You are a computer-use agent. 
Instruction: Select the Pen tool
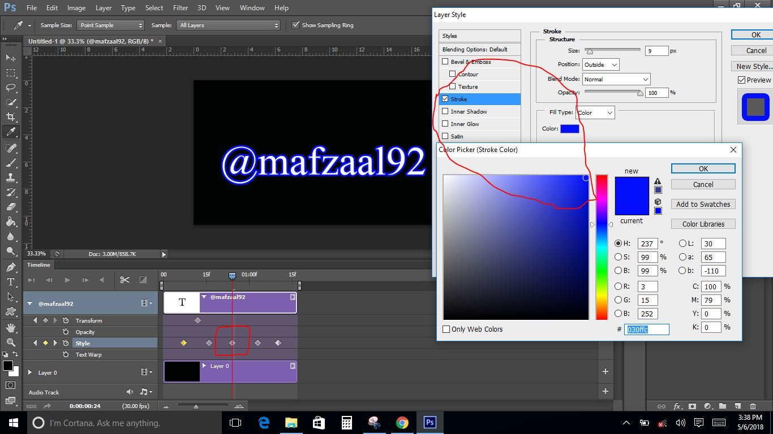pos(11,267)
